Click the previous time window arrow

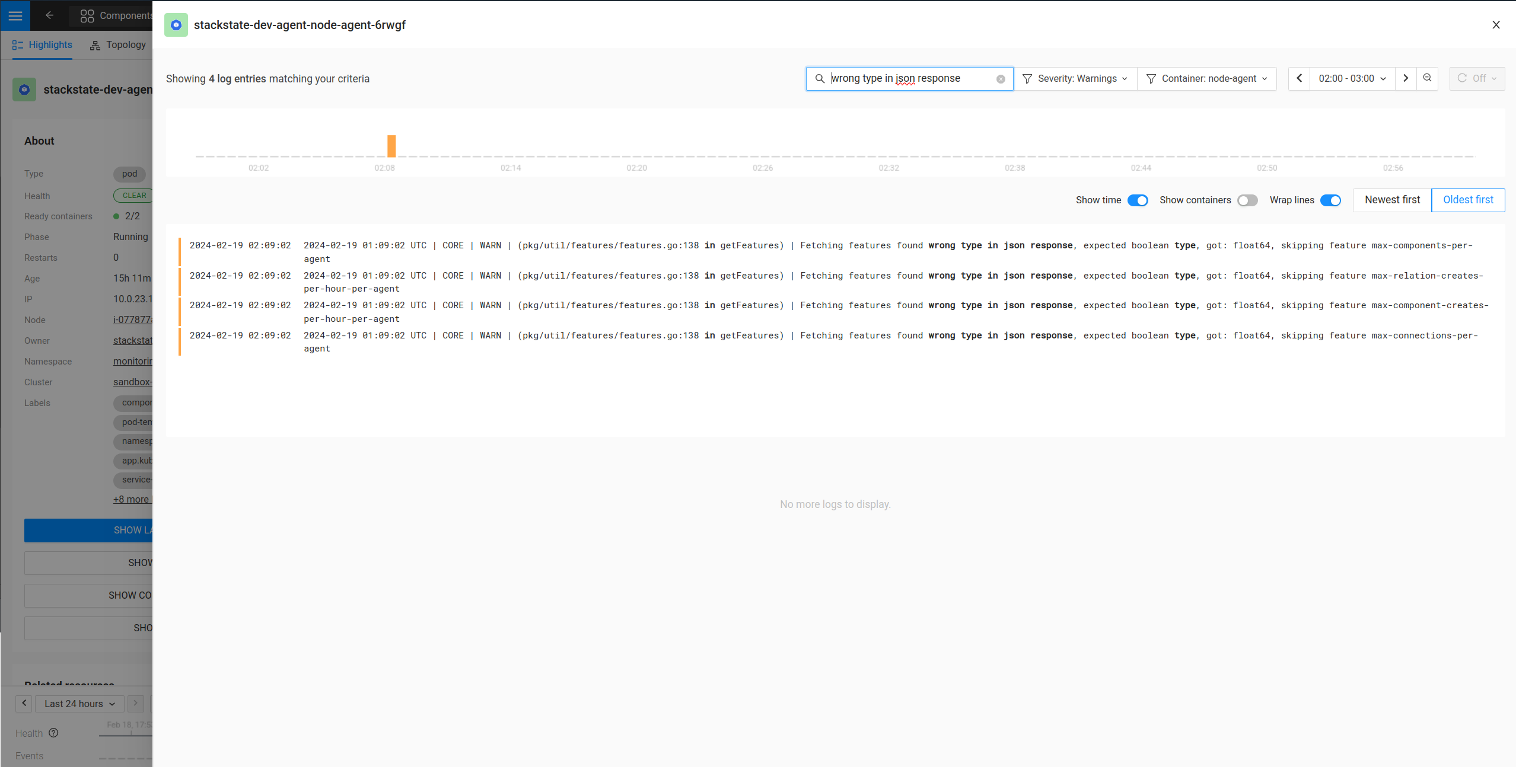click(1300, 78)
